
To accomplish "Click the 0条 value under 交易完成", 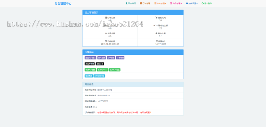I will click(x=160, y=20).
